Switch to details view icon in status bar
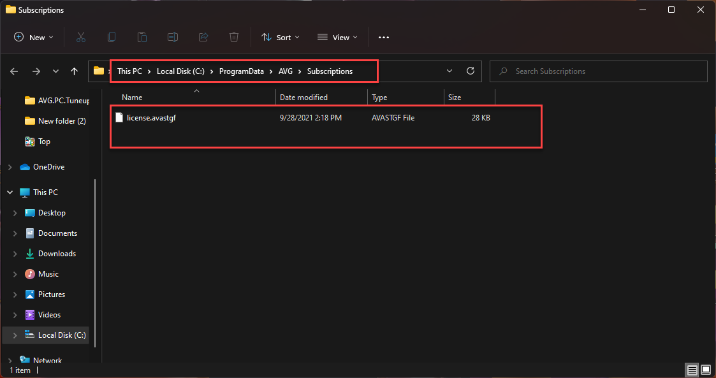This screenshot has height=378, width=716. (x=692, y=370)
